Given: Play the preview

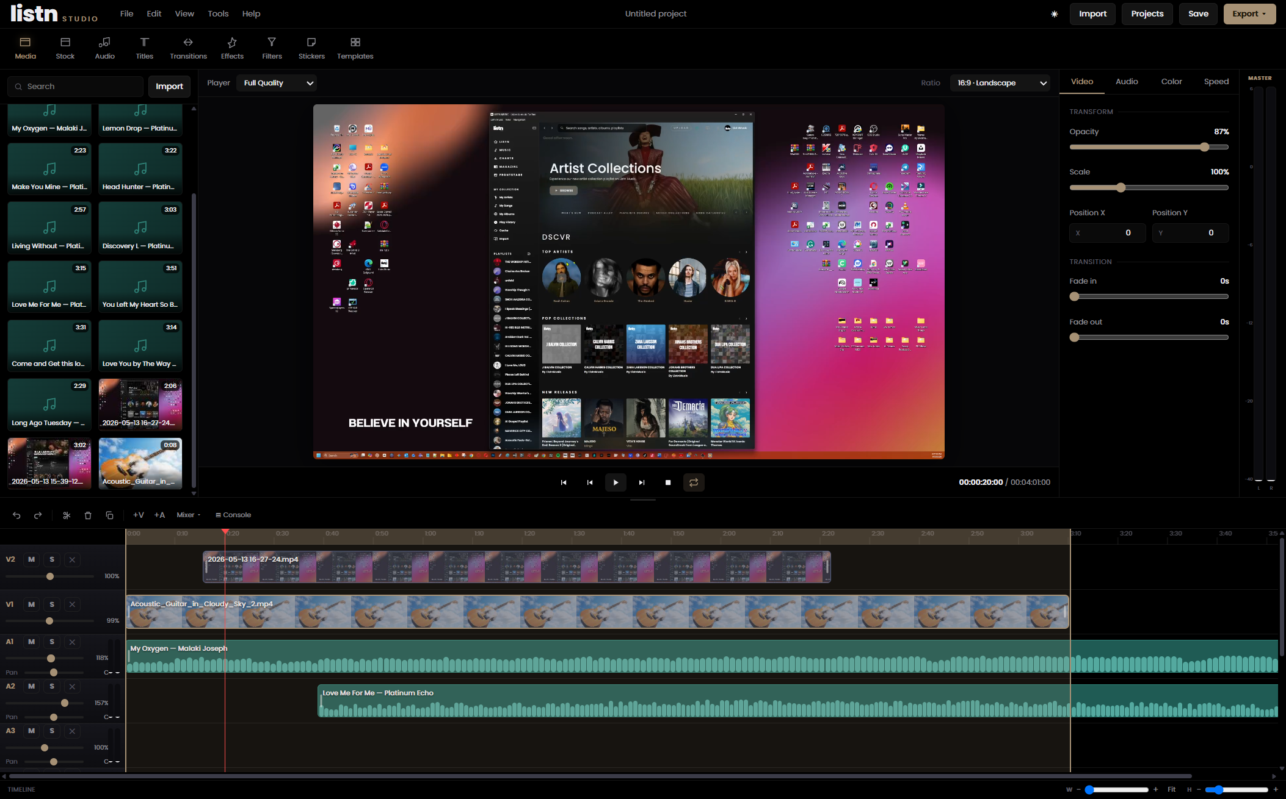Looking at the screenshot, I should [x=616, y=482].
